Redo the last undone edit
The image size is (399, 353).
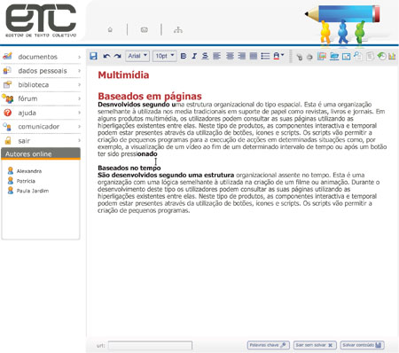click(x=118, y=56)
